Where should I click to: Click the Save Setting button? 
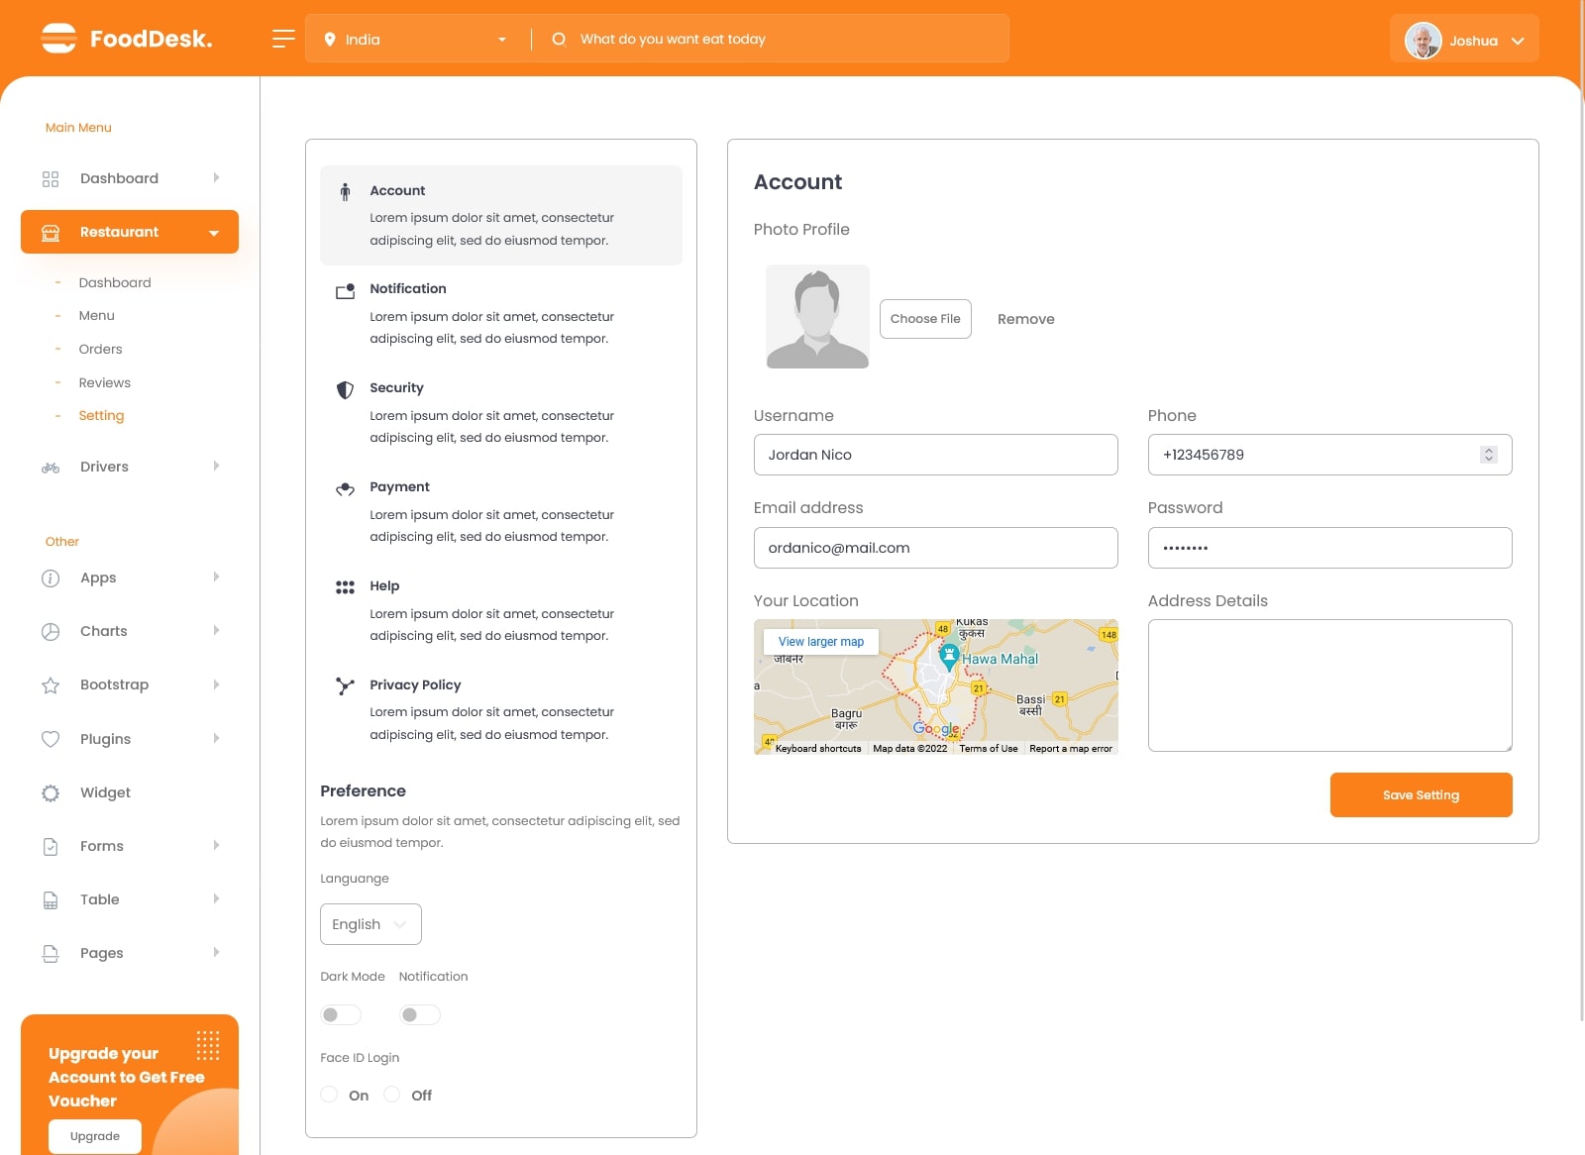point(1420,794)
